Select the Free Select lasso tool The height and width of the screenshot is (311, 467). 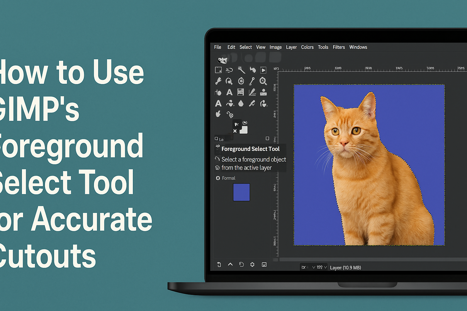[229, 70]
